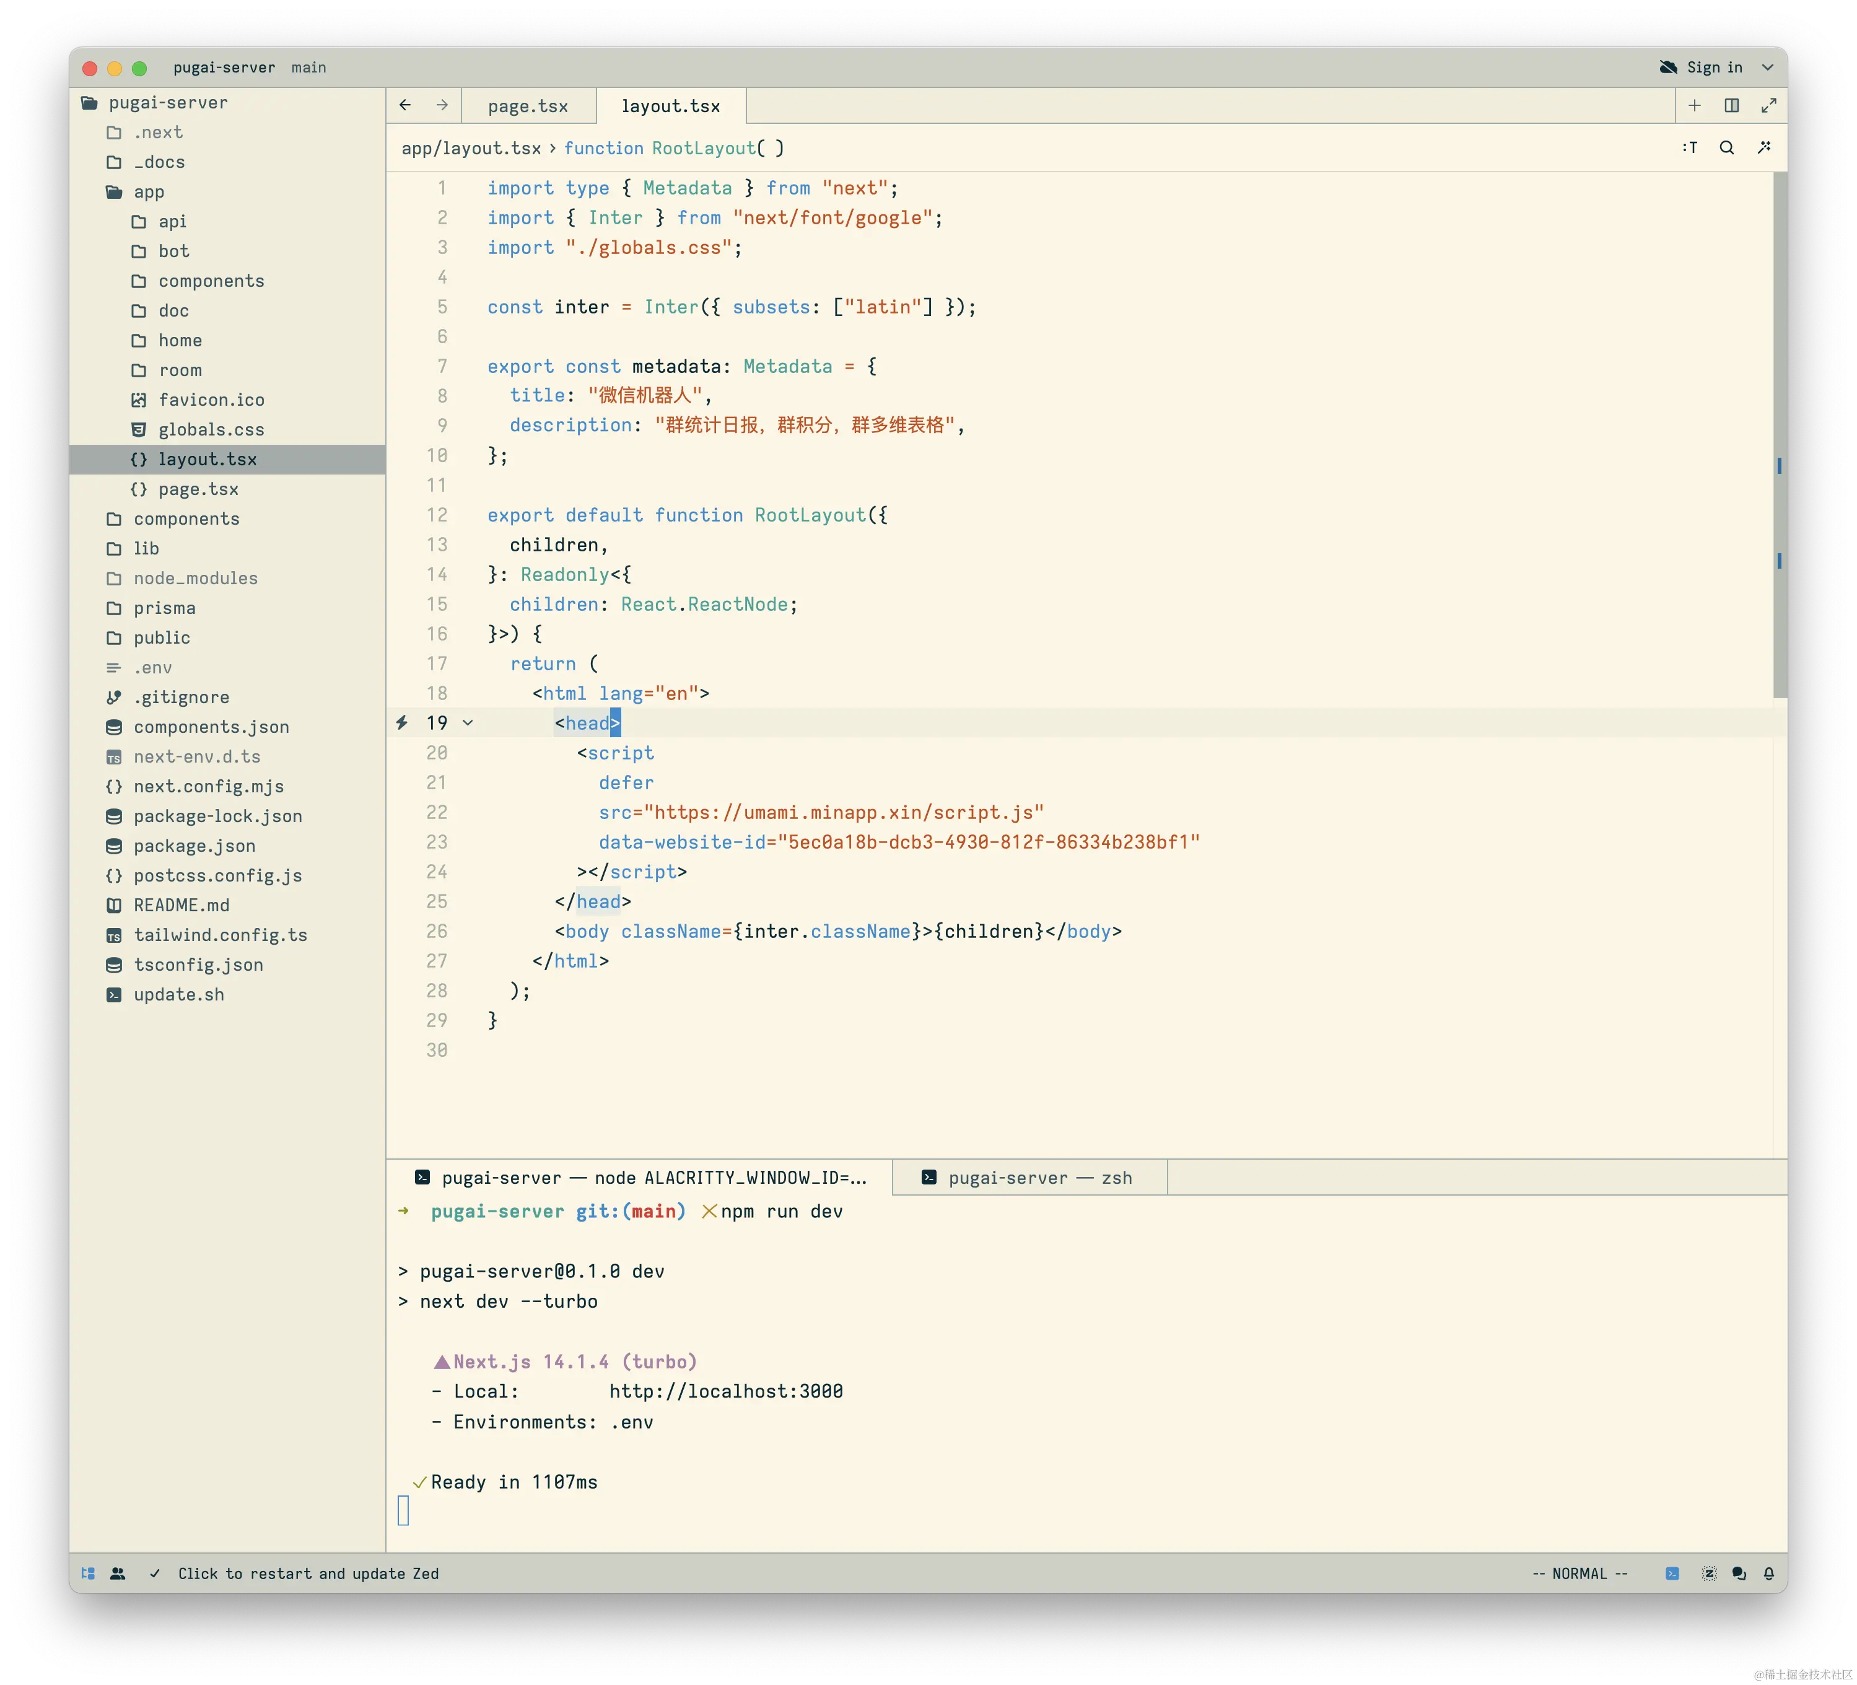Viewport: 1857px width, 1685px height.
Task: Toggle the project panel icon in status bar
Action: (89, 1573)
